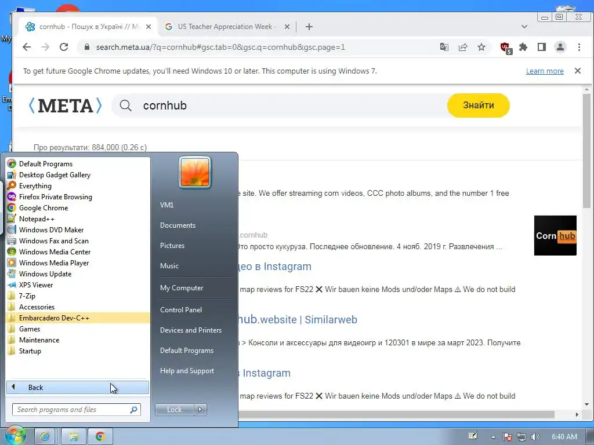Open Windows Fax and Scan
This screenshot has height=445, width=594.
[78, 240]
